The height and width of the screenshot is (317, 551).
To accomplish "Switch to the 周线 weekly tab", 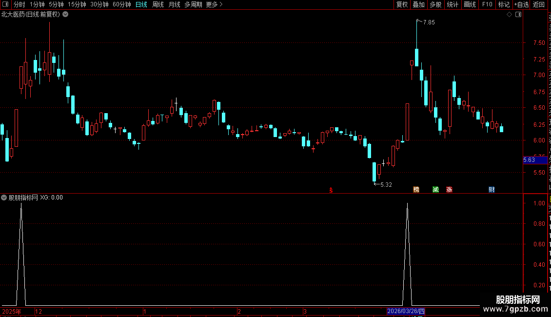I will [x=158, y=4].
